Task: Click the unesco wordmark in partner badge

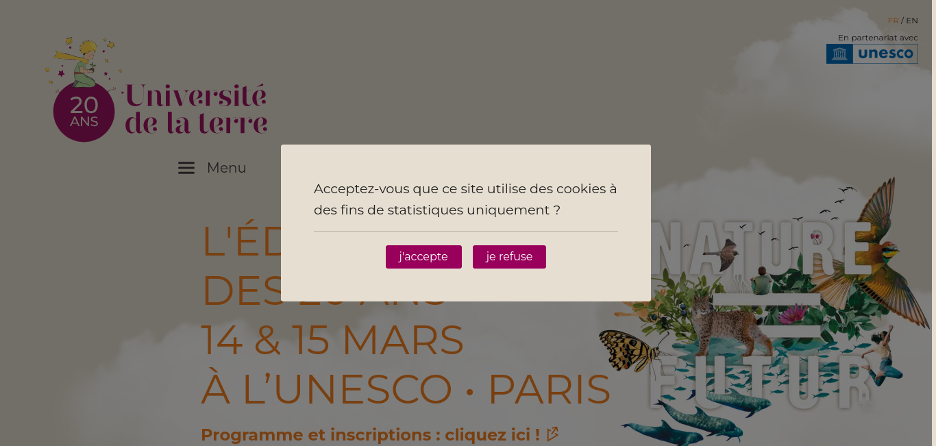Action: (885, 54)
